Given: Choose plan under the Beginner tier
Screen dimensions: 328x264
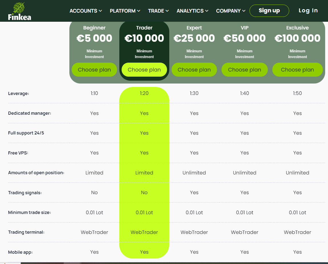Looking at the screenshot, I should (94, 70).
